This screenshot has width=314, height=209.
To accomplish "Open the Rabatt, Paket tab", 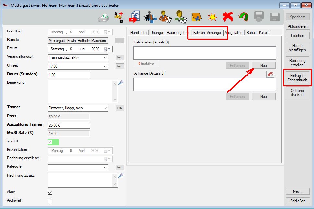I will [x=257, y=33].
